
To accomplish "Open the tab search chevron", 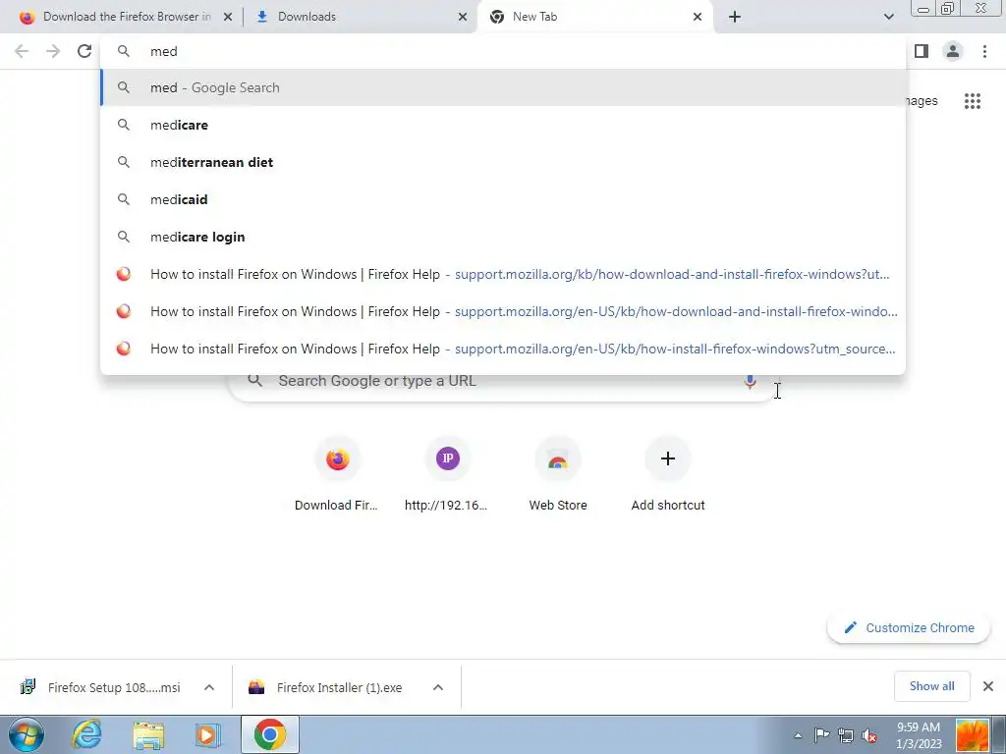I will [888, 17].
